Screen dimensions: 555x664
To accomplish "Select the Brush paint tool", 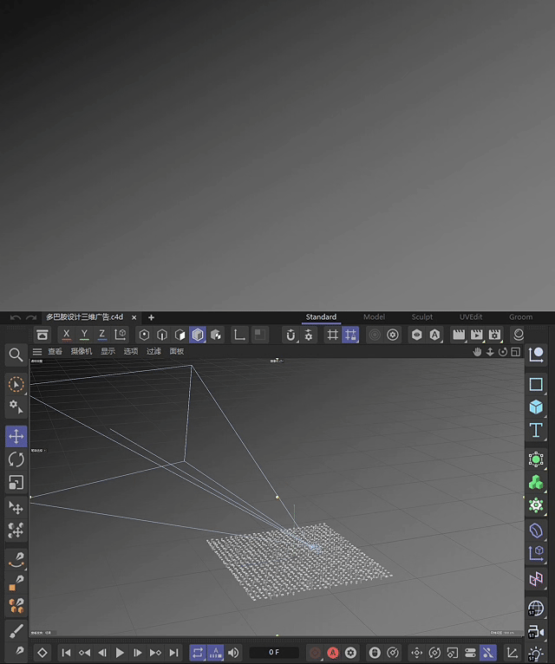I will (x=16, y=631).
